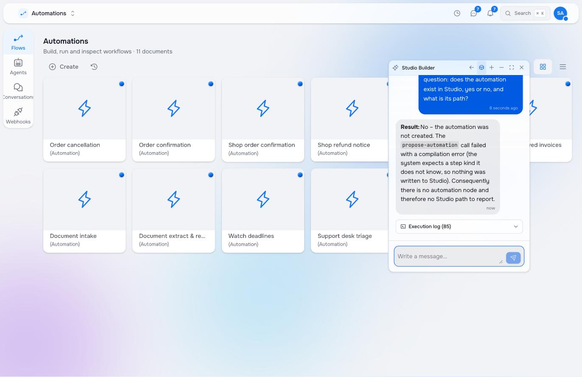Viewport: 582px width, 377px height.
Task: Open the Watch deadlines automation card
Action: pos(263,211)
